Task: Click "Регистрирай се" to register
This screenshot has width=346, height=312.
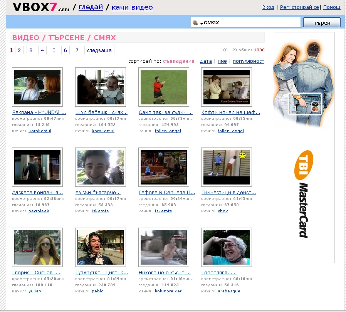Action: coord(301,7)
